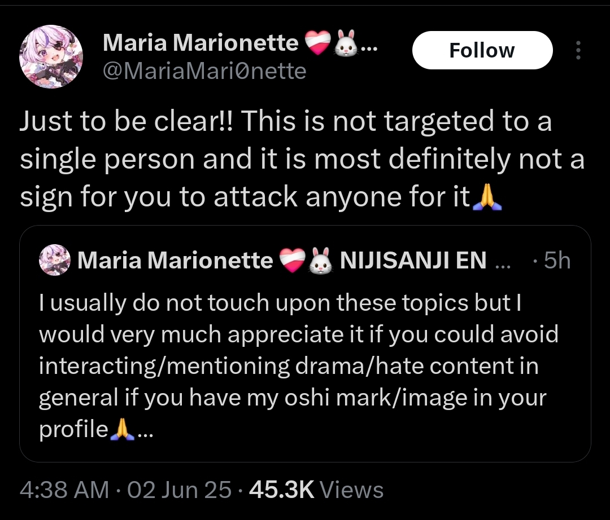Open the @MariaMari0nette handle link

pos(204,72)
